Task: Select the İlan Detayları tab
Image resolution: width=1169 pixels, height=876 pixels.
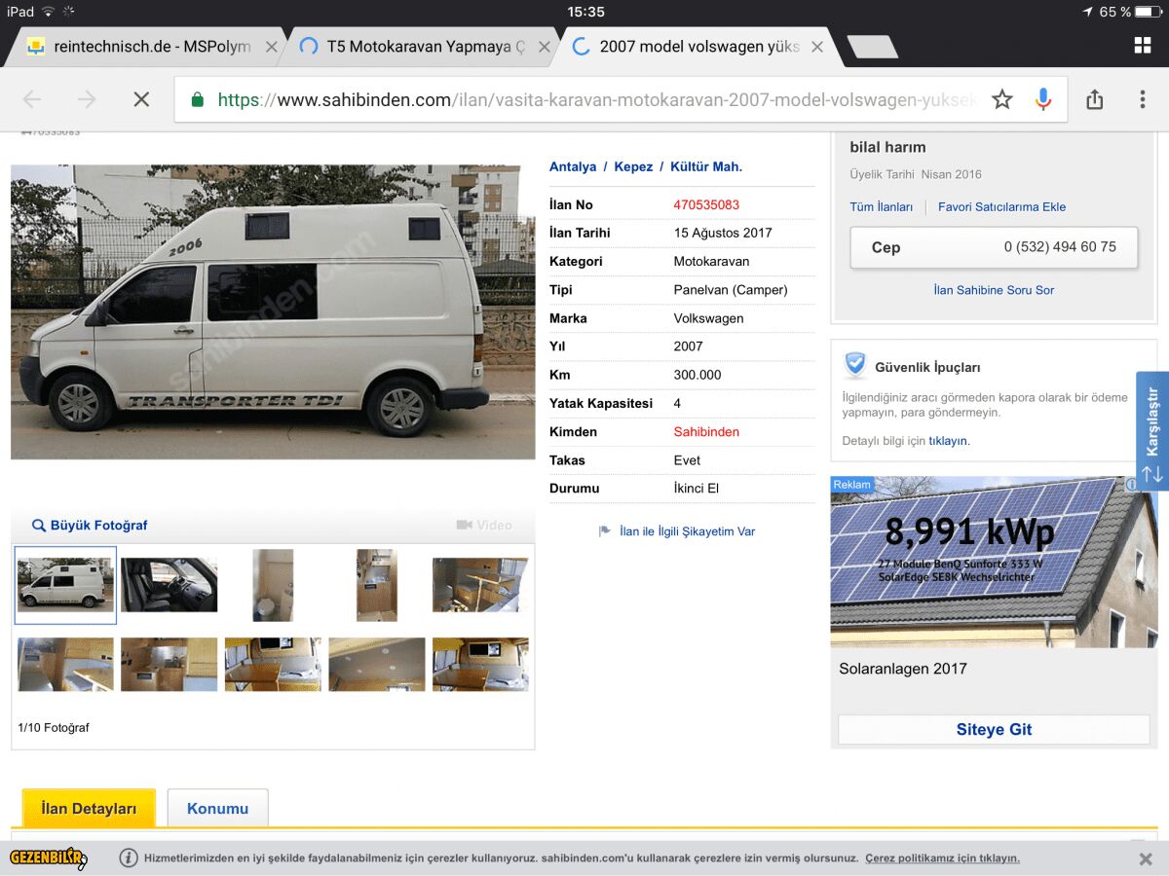Action: pyautogui.click(x=89, y=809)
